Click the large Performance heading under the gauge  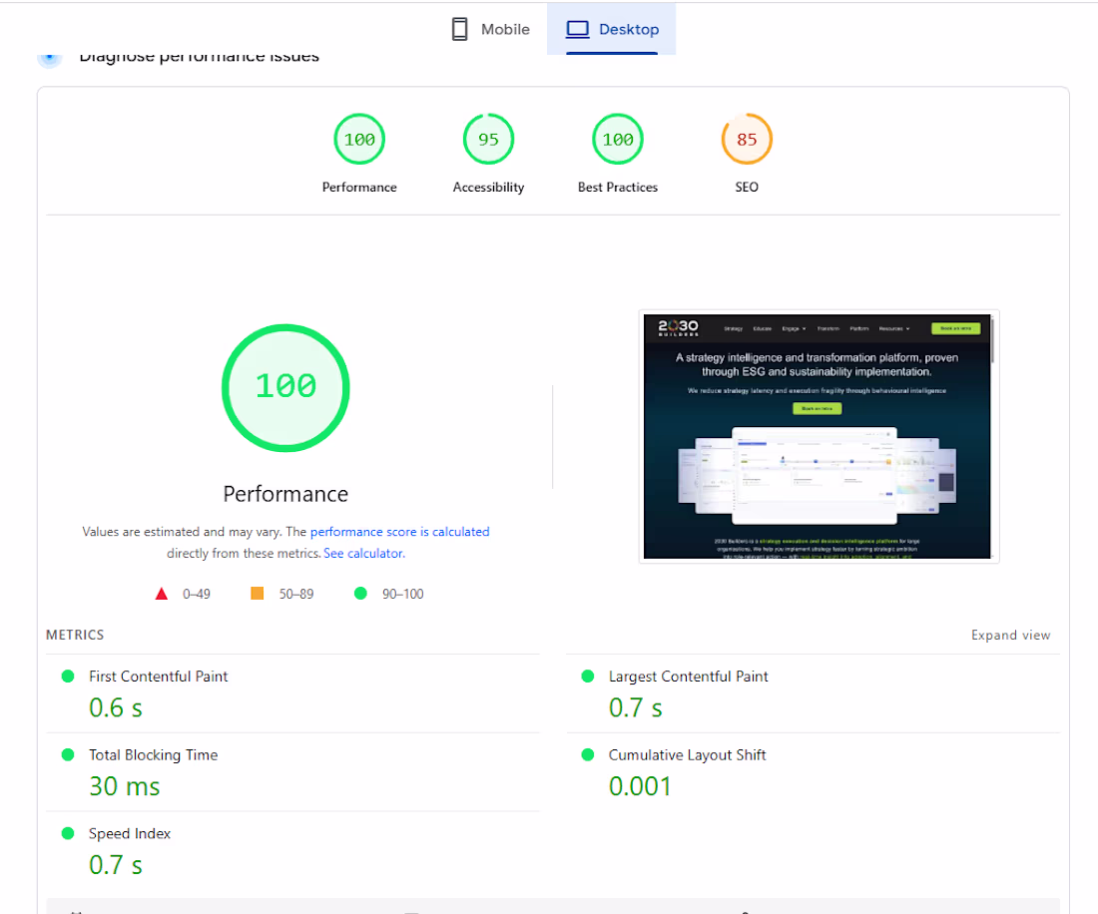coord(285,494)
